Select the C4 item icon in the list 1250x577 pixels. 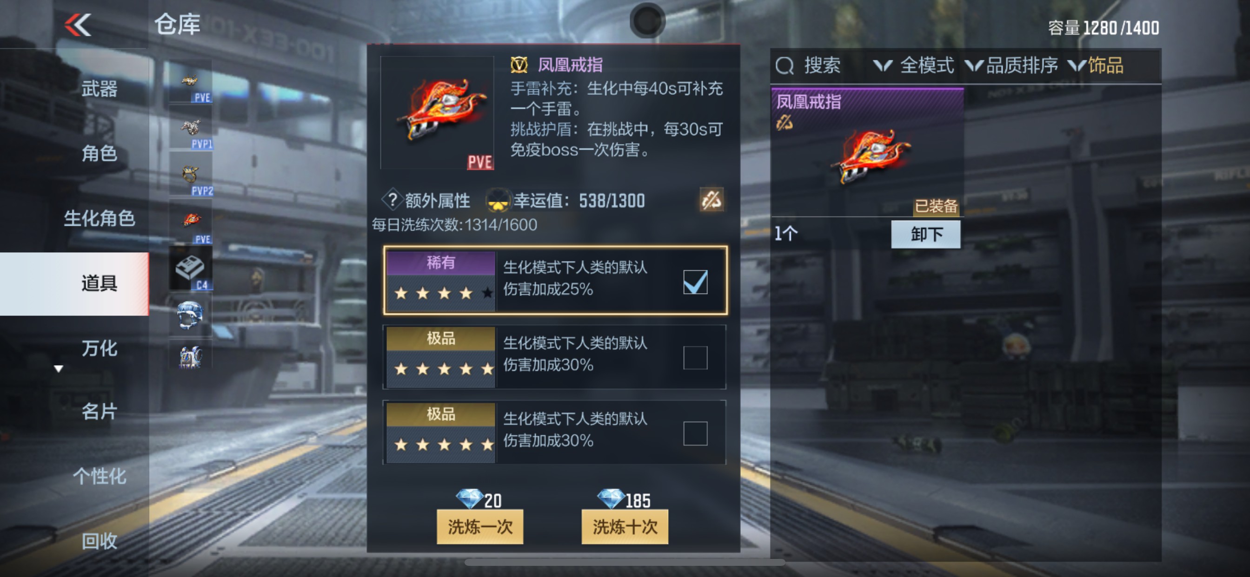[190, 269]
